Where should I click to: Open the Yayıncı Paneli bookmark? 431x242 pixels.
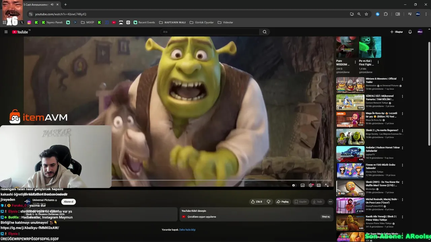coord(52,23)
